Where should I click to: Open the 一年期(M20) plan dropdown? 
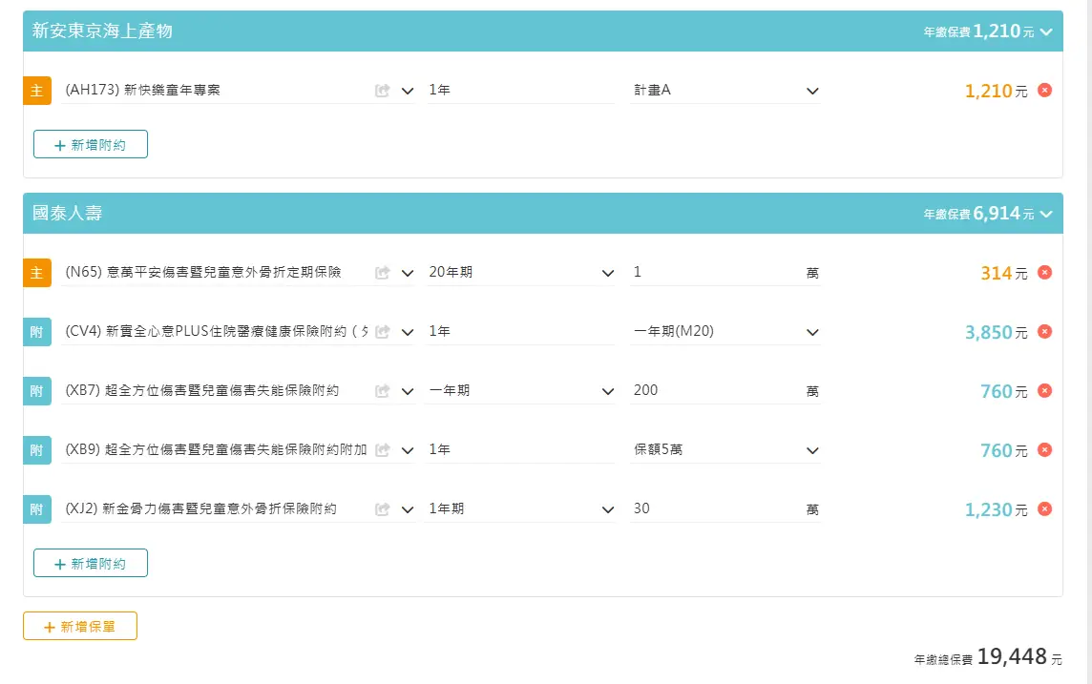tap(725, 332)
